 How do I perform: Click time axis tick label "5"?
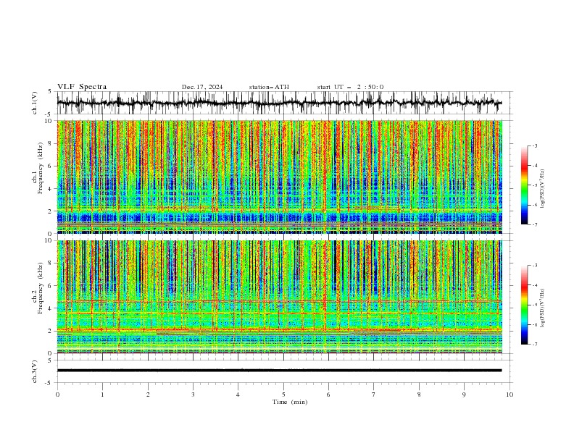tap(283, 395)
